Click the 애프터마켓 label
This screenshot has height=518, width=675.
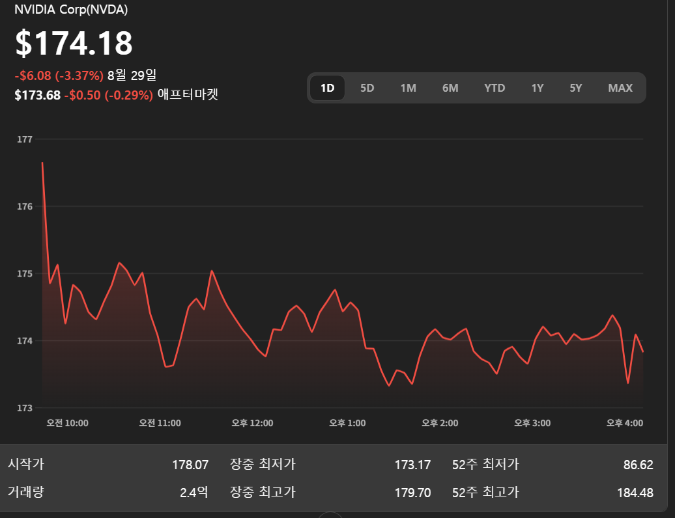coord(188,94)
